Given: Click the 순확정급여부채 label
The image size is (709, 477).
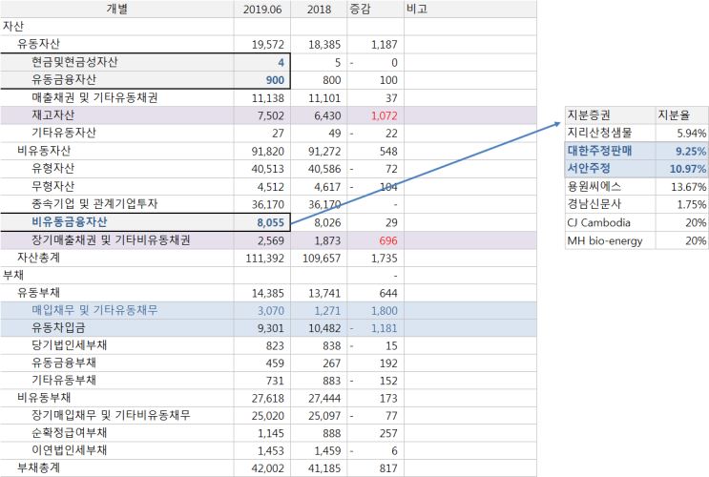Looking at the screenshot, I should point(69,433).
